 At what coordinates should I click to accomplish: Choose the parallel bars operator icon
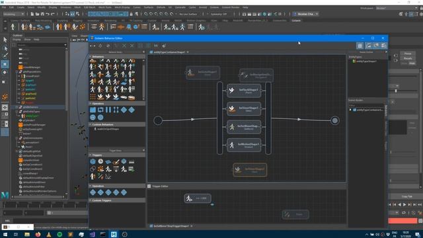coord(108,110)
